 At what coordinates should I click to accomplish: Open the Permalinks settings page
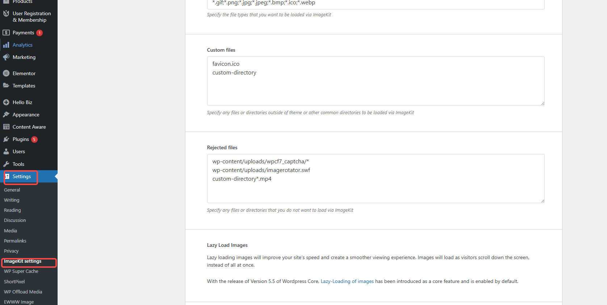click(x=15, y=241)
